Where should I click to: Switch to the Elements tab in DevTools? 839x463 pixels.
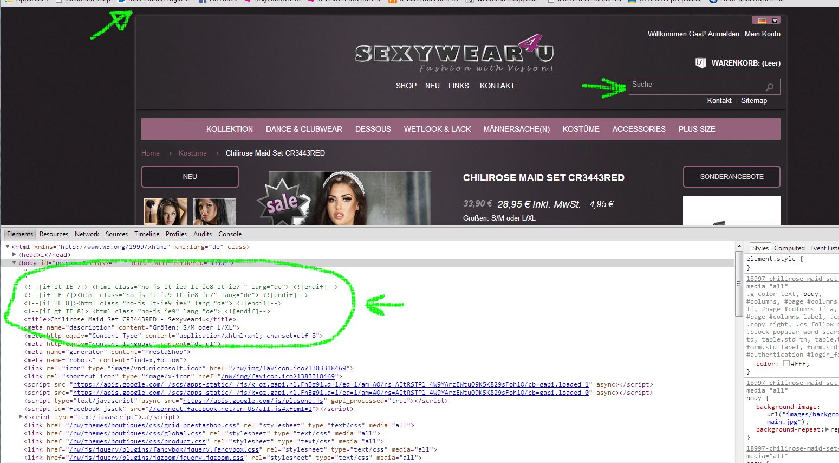[20, 234]
